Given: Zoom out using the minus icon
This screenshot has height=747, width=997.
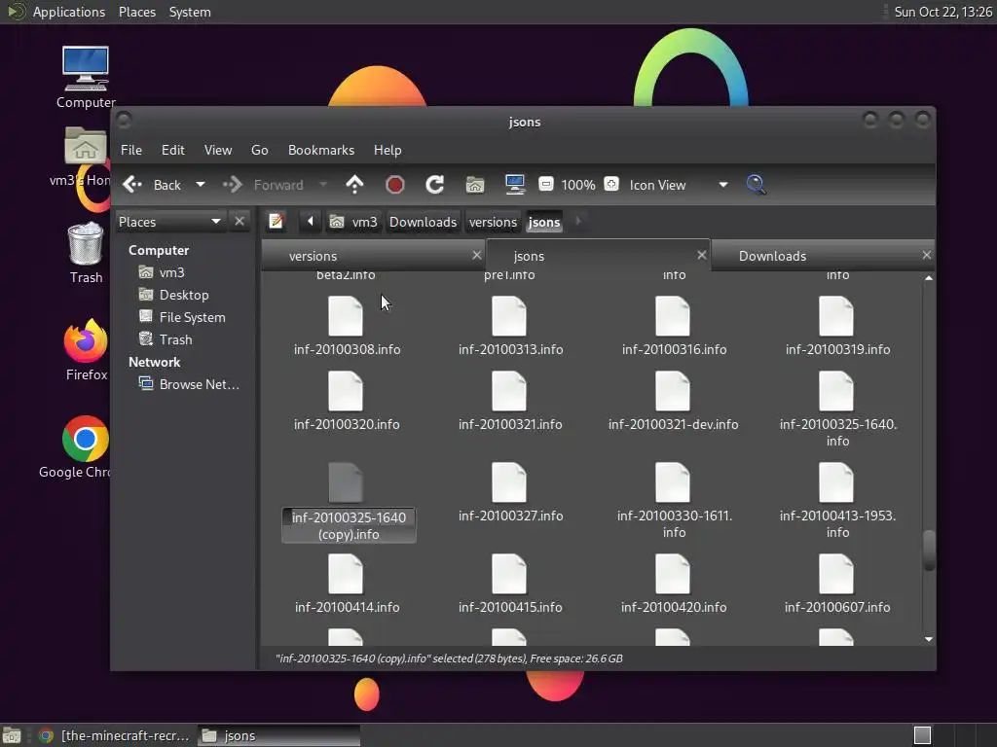Looking at the screenshot, I should (545, 184).
